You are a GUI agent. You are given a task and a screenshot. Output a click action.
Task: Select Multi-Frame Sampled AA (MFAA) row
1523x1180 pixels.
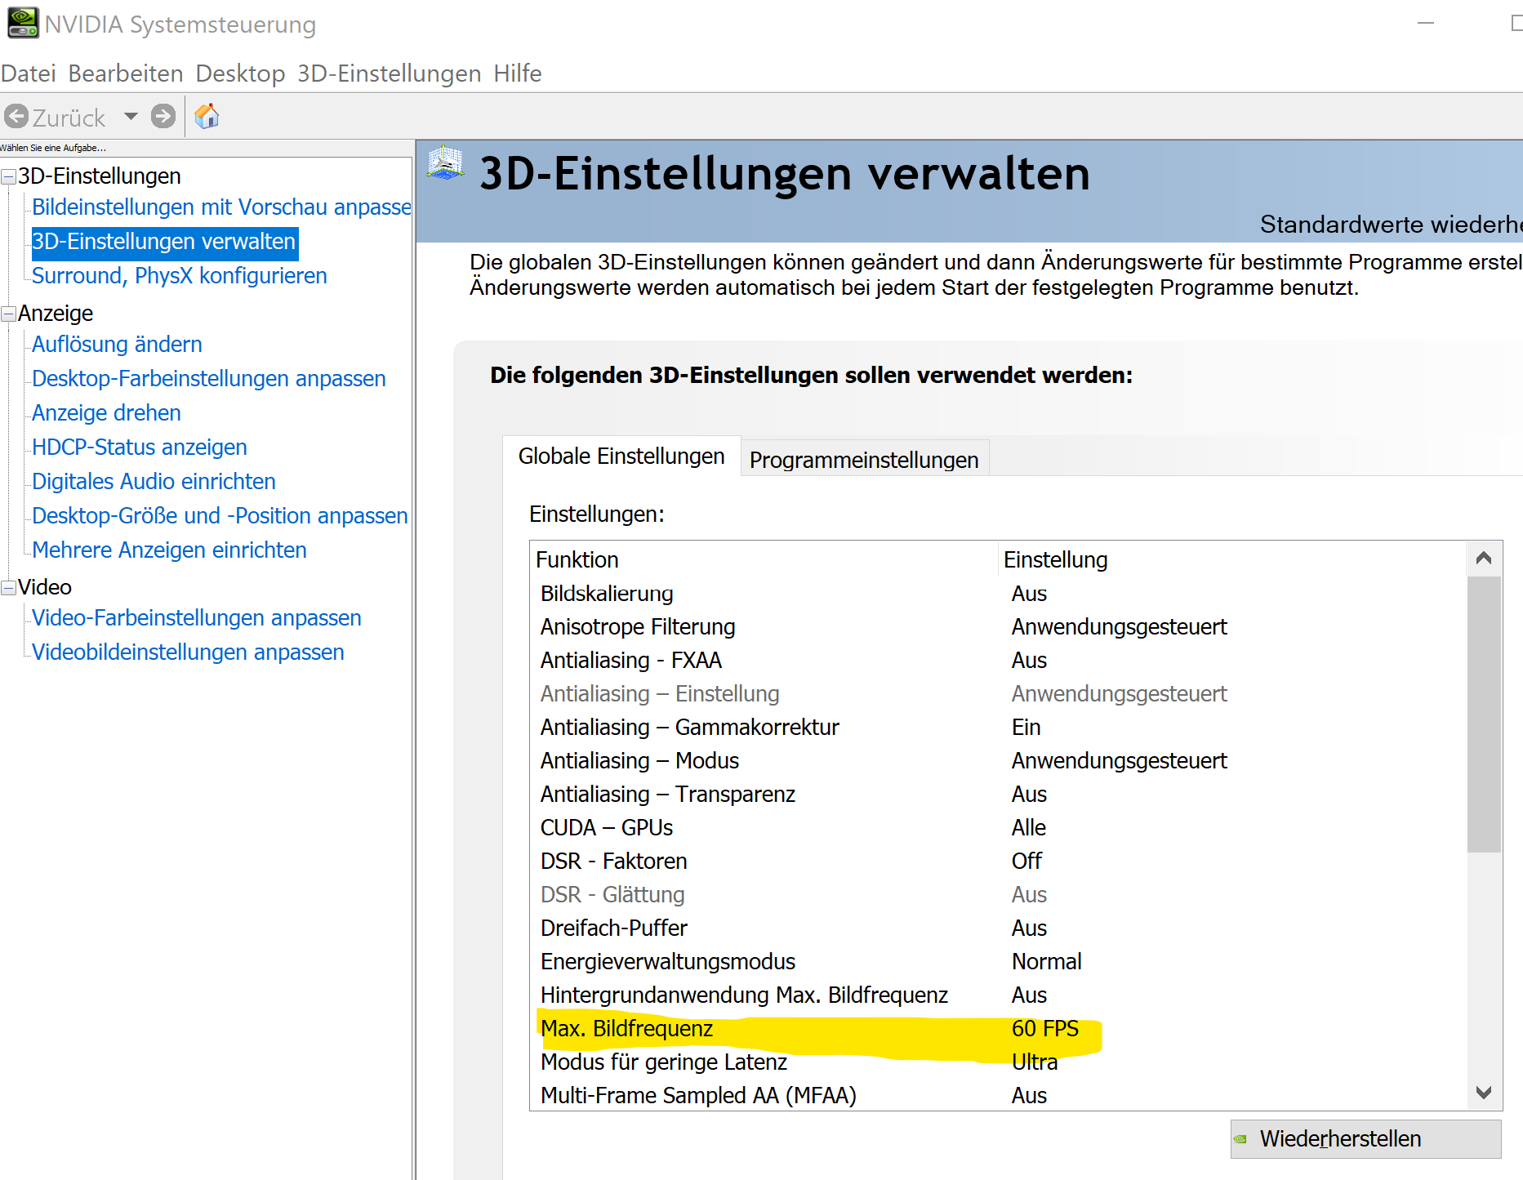998,1096
